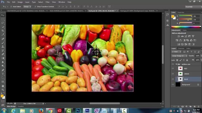This screenshot has width=202, height=113.
Task: Open the History panel icon
Action: click(x=168, y=15)
